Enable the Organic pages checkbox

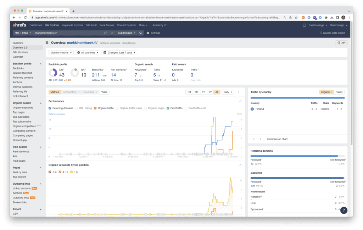click(145, 108)
